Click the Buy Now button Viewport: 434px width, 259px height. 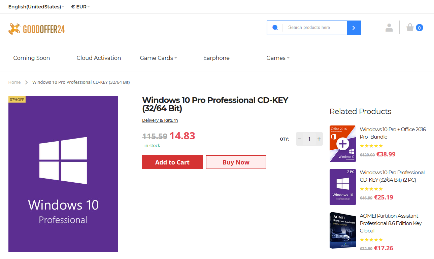coord(236,162)
